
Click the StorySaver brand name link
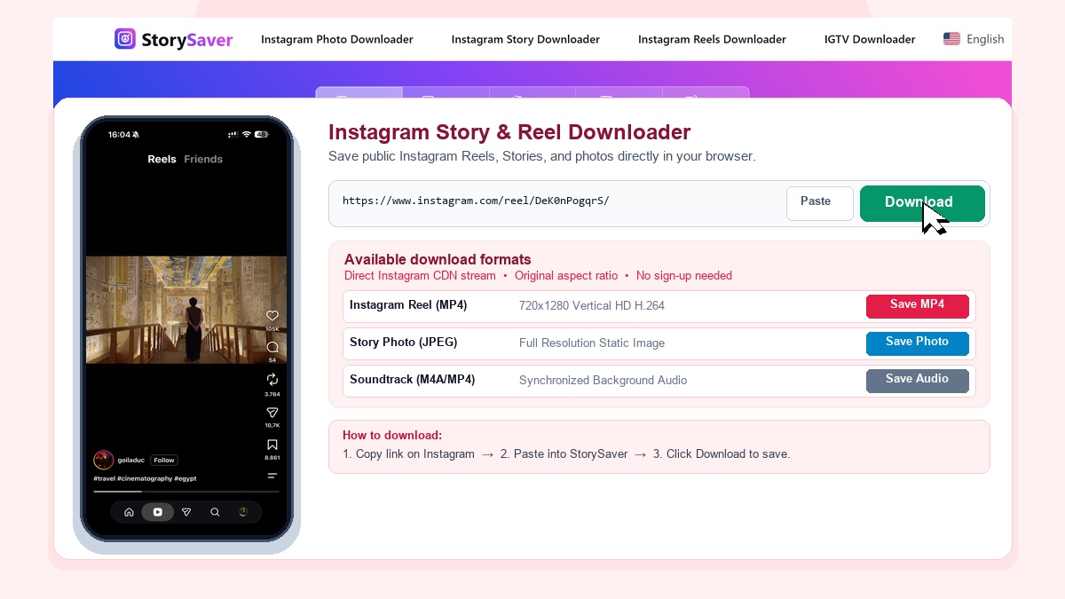[186, 39]
